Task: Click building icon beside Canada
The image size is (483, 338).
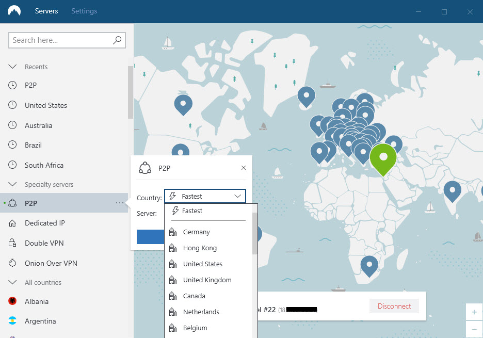Action: click(x=173, y=296)
